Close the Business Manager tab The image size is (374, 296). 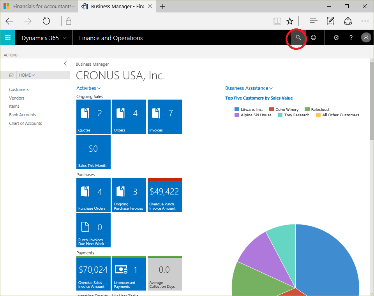pos(150,7)
